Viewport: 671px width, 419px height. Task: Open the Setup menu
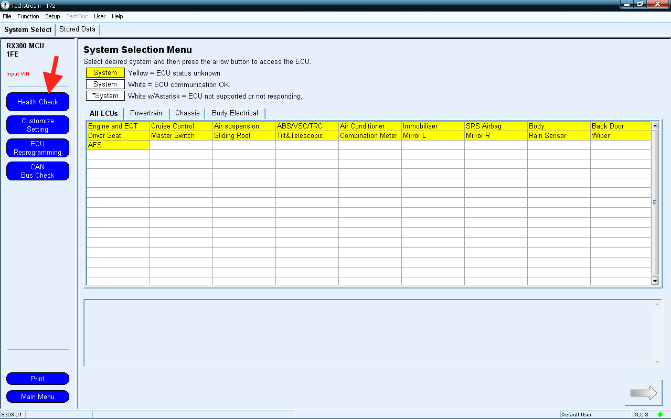[52, 16]
